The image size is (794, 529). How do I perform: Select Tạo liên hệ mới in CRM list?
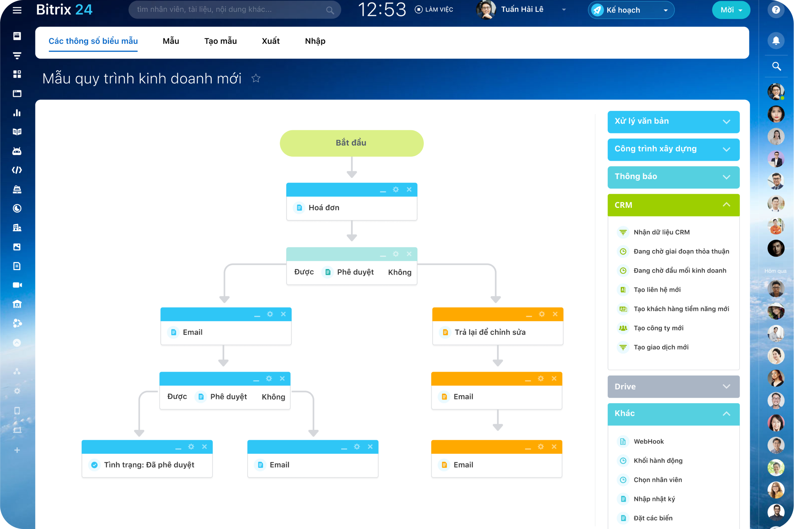[x=657, y=290]
